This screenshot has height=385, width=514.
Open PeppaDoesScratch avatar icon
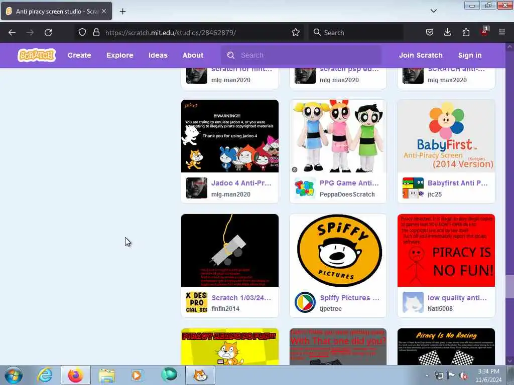click(x=305, y=188)
